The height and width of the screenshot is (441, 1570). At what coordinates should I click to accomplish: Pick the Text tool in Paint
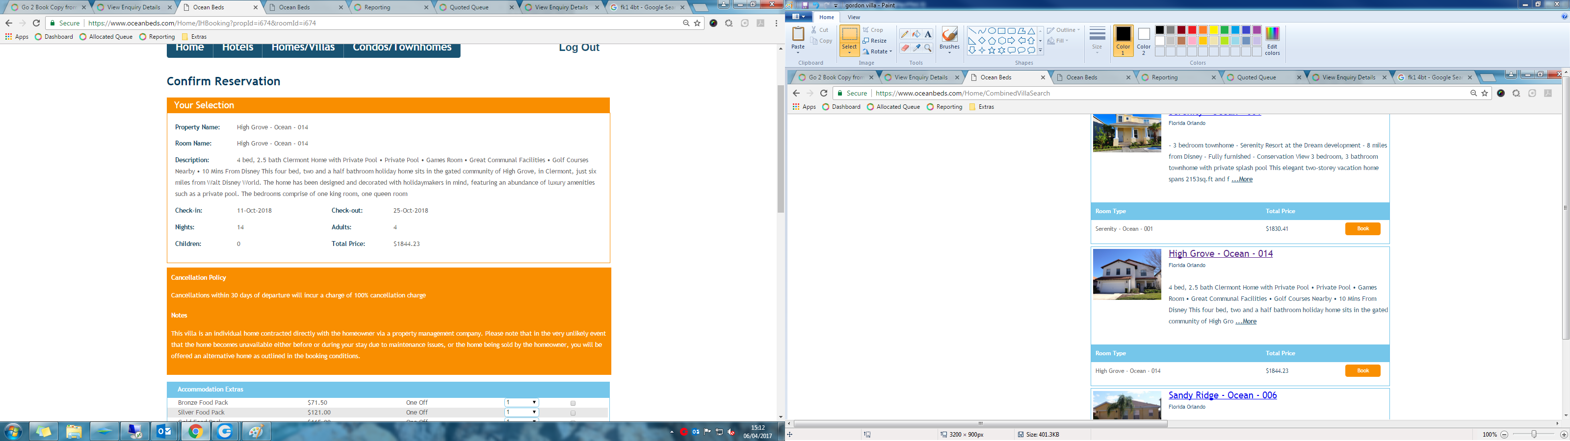928,34
